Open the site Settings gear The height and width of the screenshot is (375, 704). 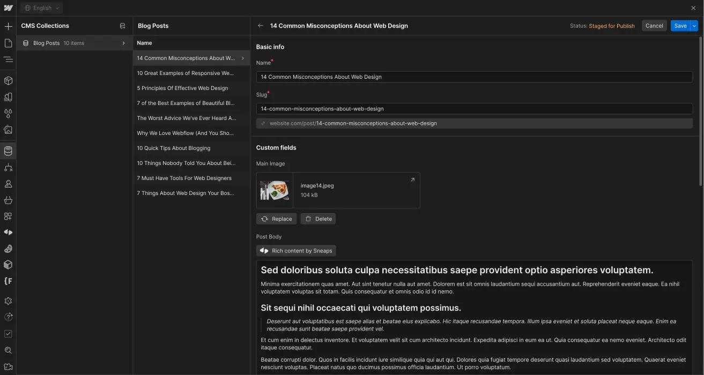tap(8, 301)
